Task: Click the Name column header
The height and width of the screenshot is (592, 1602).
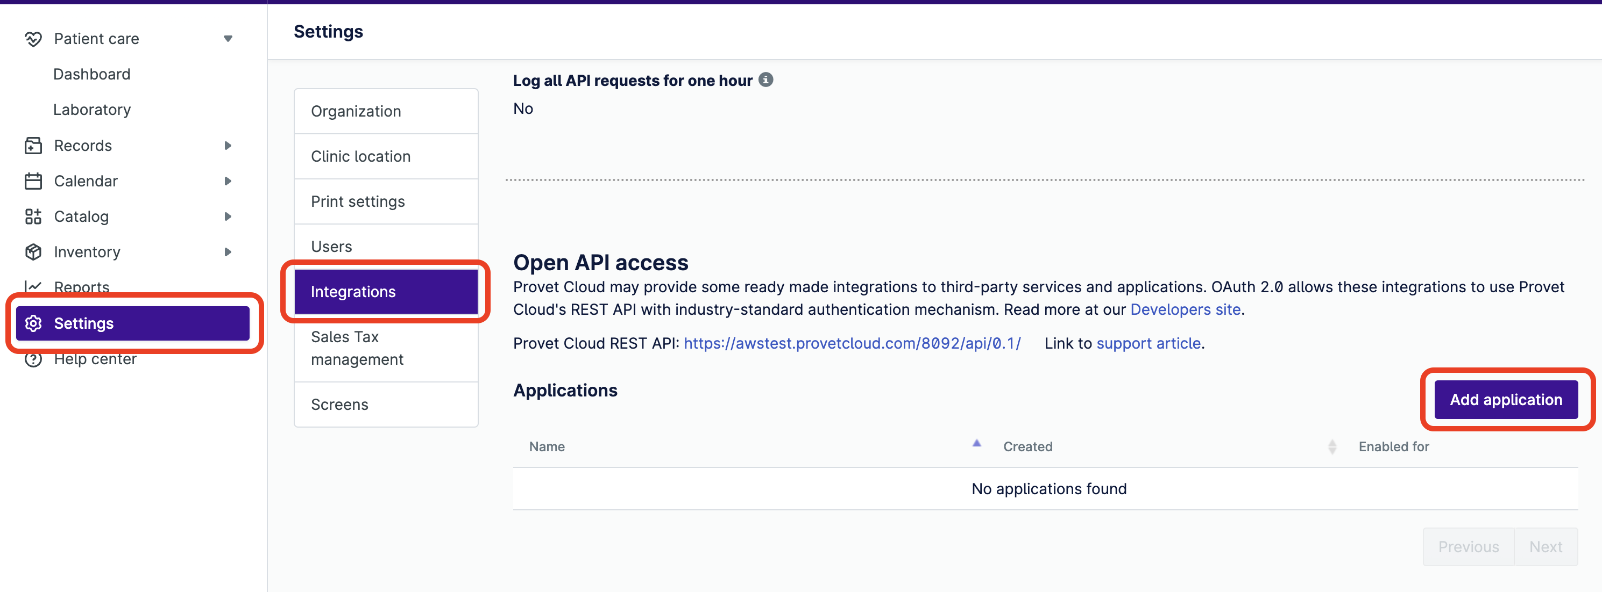Action: (547, 446)
